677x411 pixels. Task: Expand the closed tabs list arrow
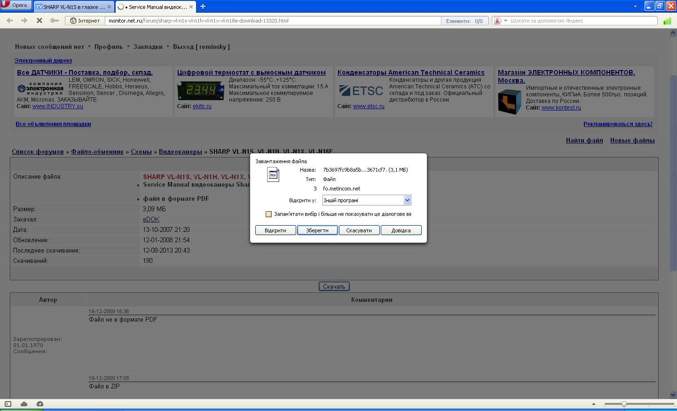635,7
